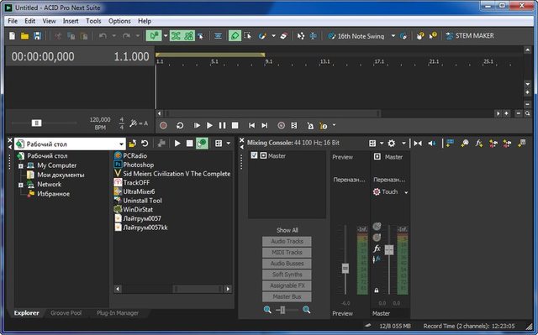This screenshot has width=538, height=335.
Task: Adjust the Master volume fader
Action: click(388, 249)
